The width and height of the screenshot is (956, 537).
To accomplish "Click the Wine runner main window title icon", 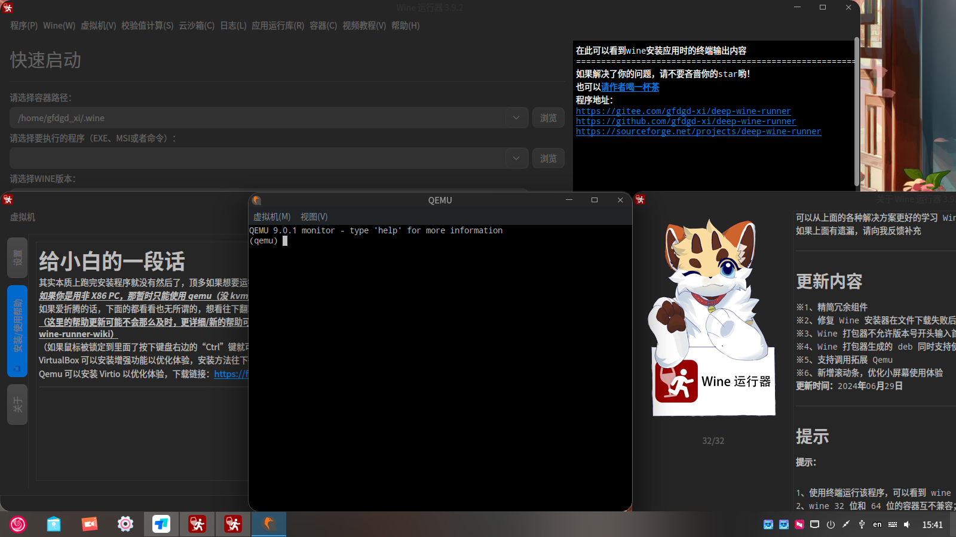I will (x=8, y=8).
